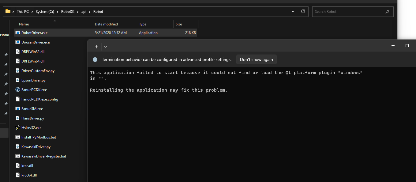
Task: Click the info icon in the termination notice
Action: (x=95, y=60)
